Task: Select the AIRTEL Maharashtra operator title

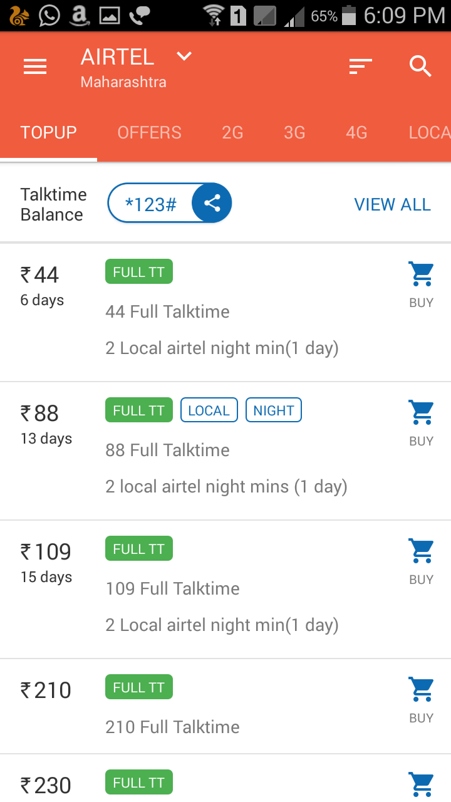Action: click(123, 68)
